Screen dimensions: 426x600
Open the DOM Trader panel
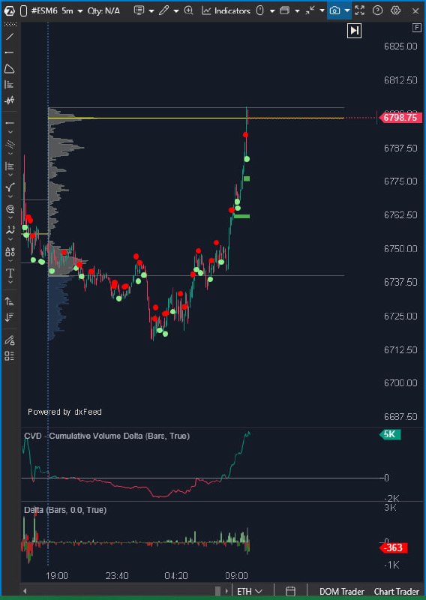342,592
